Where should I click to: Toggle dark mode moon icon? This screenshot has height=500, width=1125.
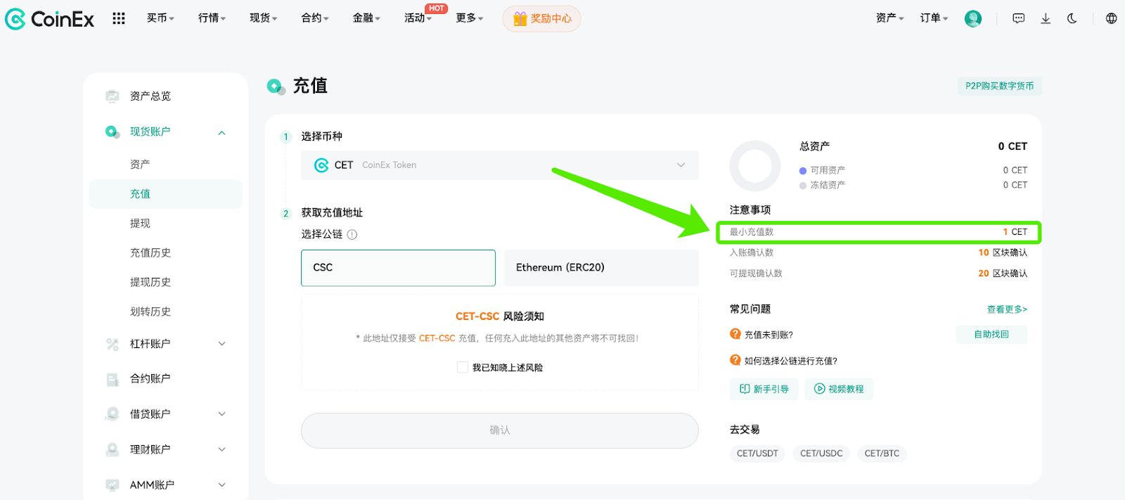pos(1072,18)
